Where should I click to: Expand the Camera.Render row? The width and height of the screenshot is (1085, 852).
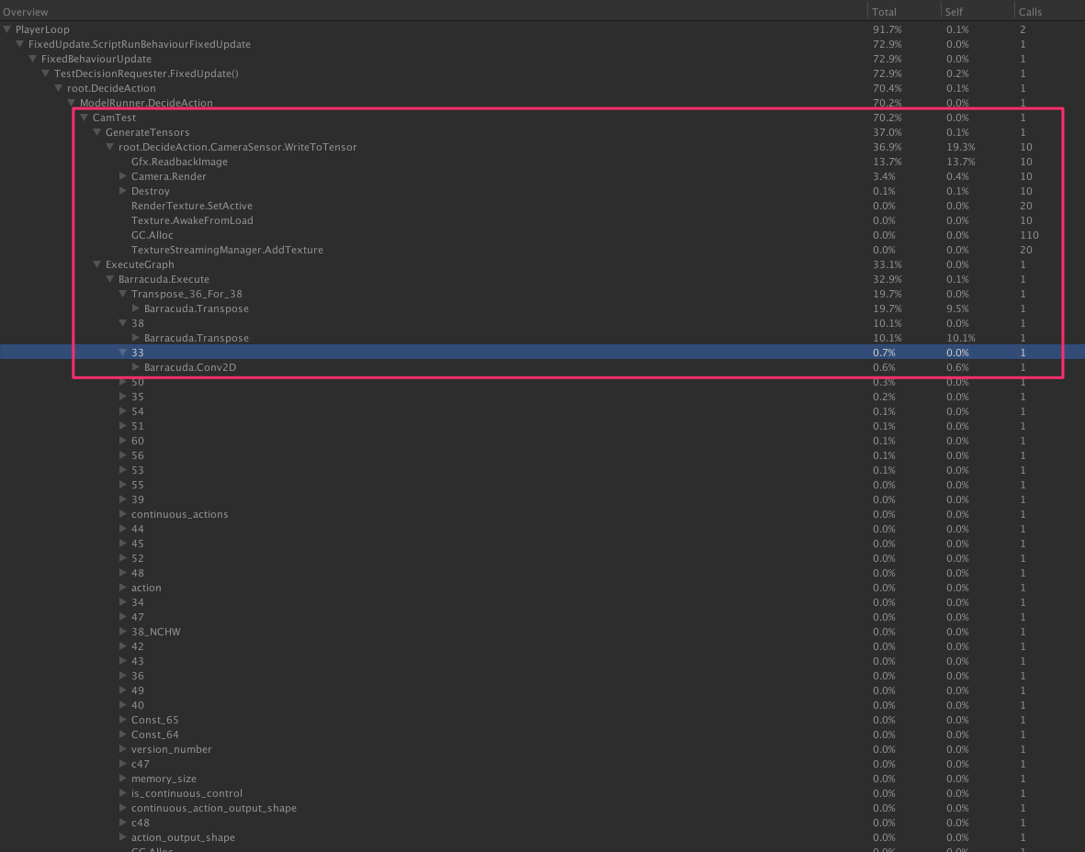(123, 176)
